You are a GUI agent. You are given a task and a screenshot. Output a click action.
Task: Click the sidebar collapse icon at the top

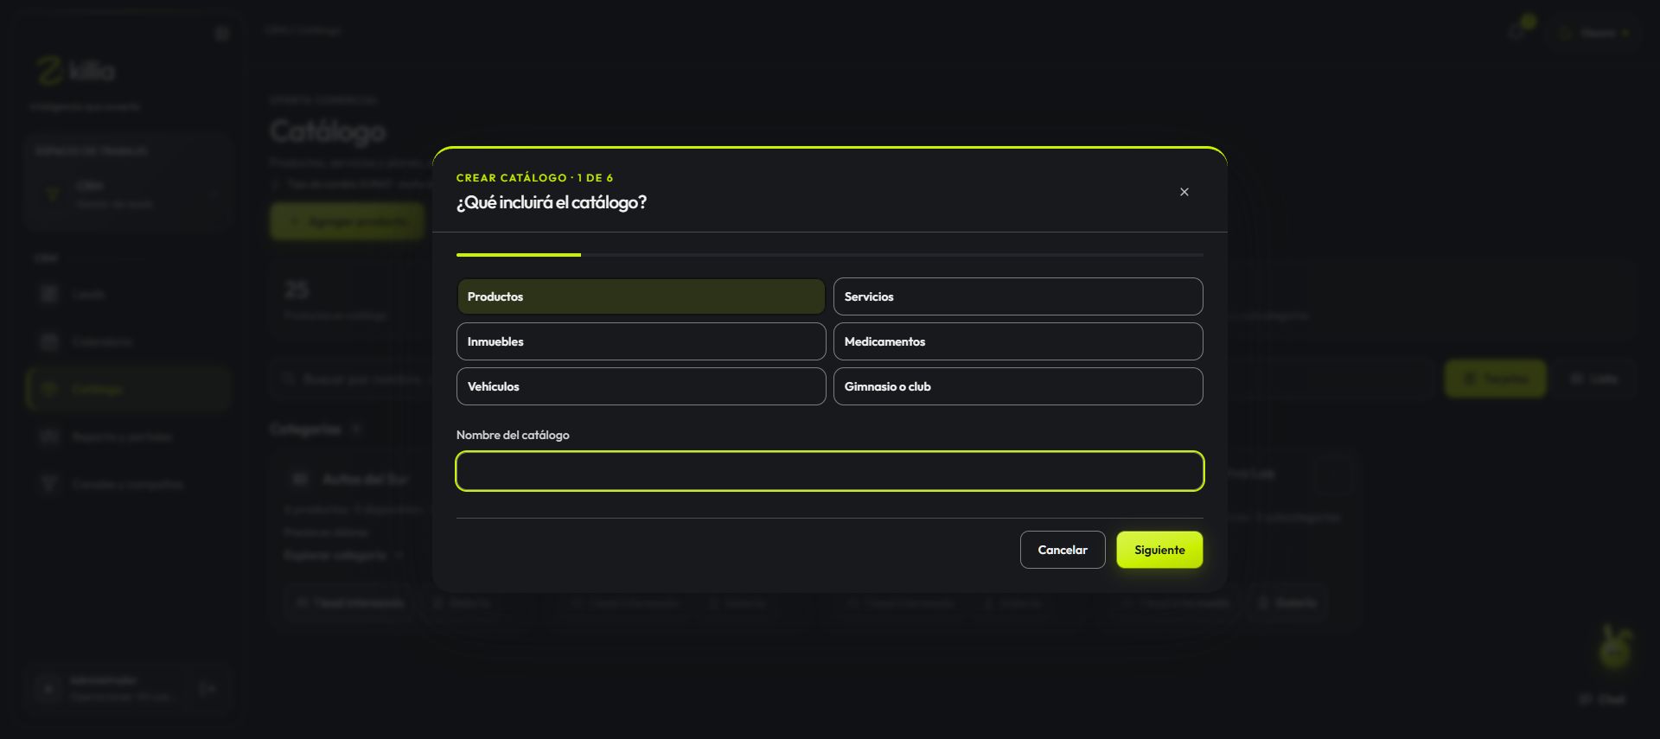[222, 34]
